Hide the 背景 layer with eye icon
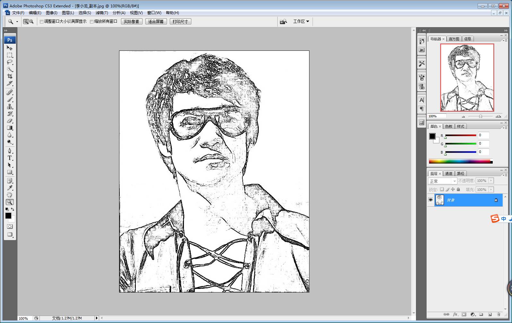This screenshot has width=512, height=323. click(430, 200)
